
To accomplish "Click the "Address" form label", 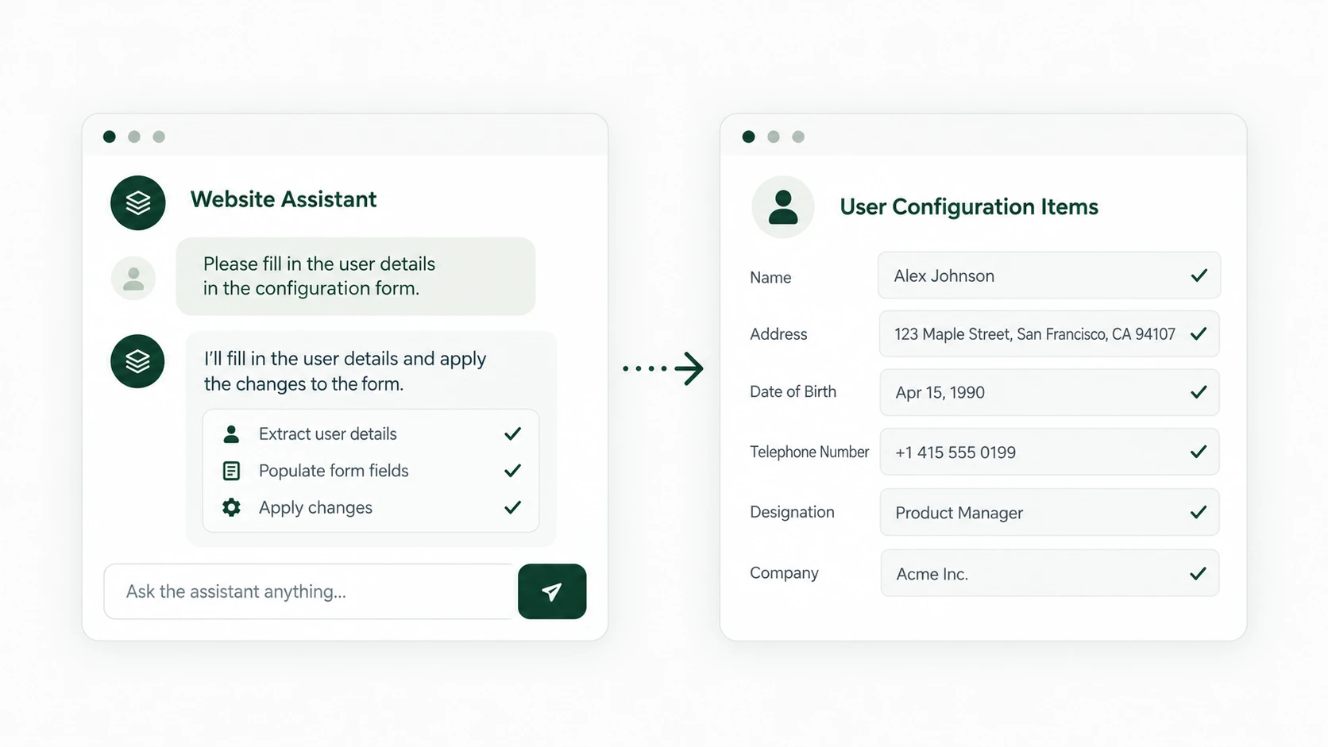I will coord(778,334).
